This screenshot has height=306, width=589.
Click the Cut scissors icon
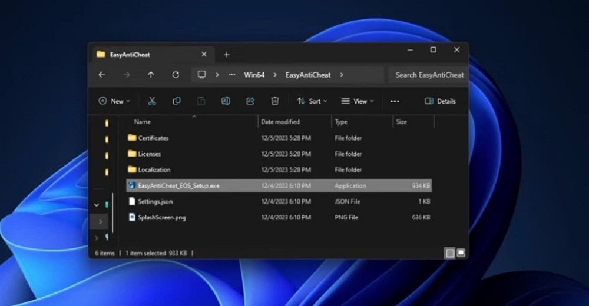(152, 101)
